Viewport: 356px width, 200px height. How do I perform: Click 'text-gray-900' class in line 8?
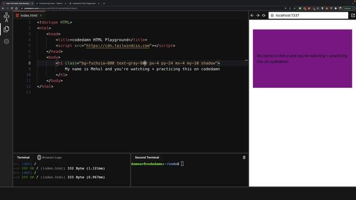pos(132,63)
